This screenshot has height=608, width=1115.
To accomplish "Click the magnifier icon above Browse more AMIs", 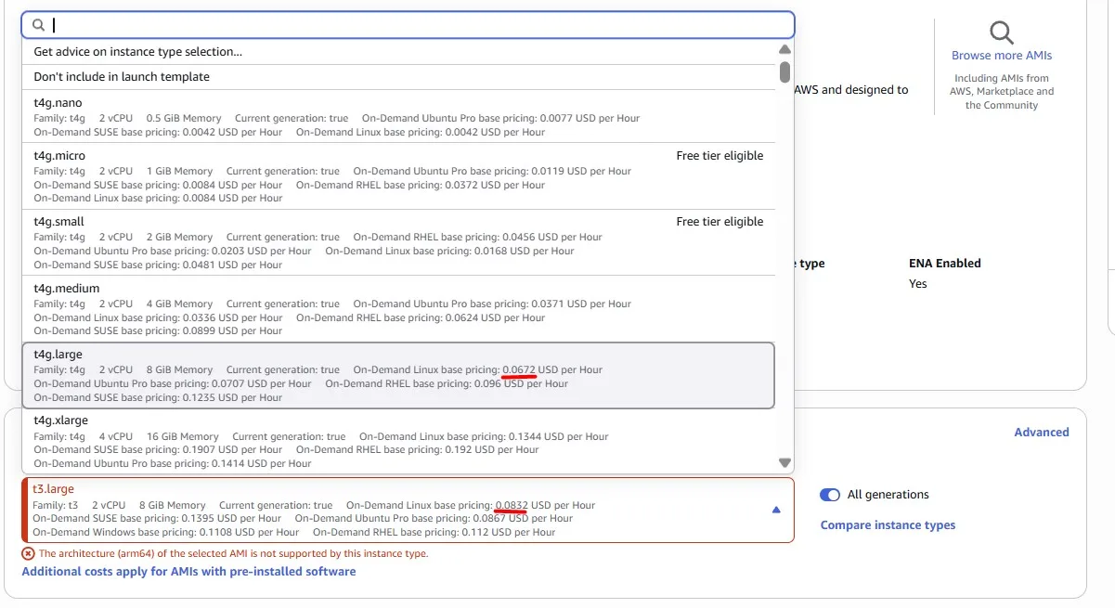I will [x=1001, y=33].
